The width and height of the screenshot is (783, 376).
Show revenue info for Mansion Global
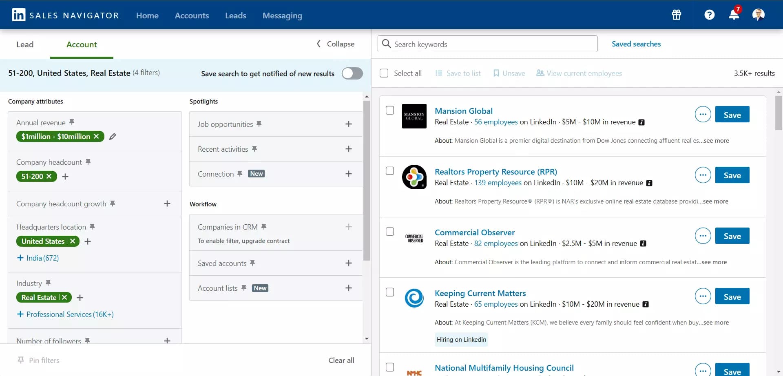click(641, 122)
